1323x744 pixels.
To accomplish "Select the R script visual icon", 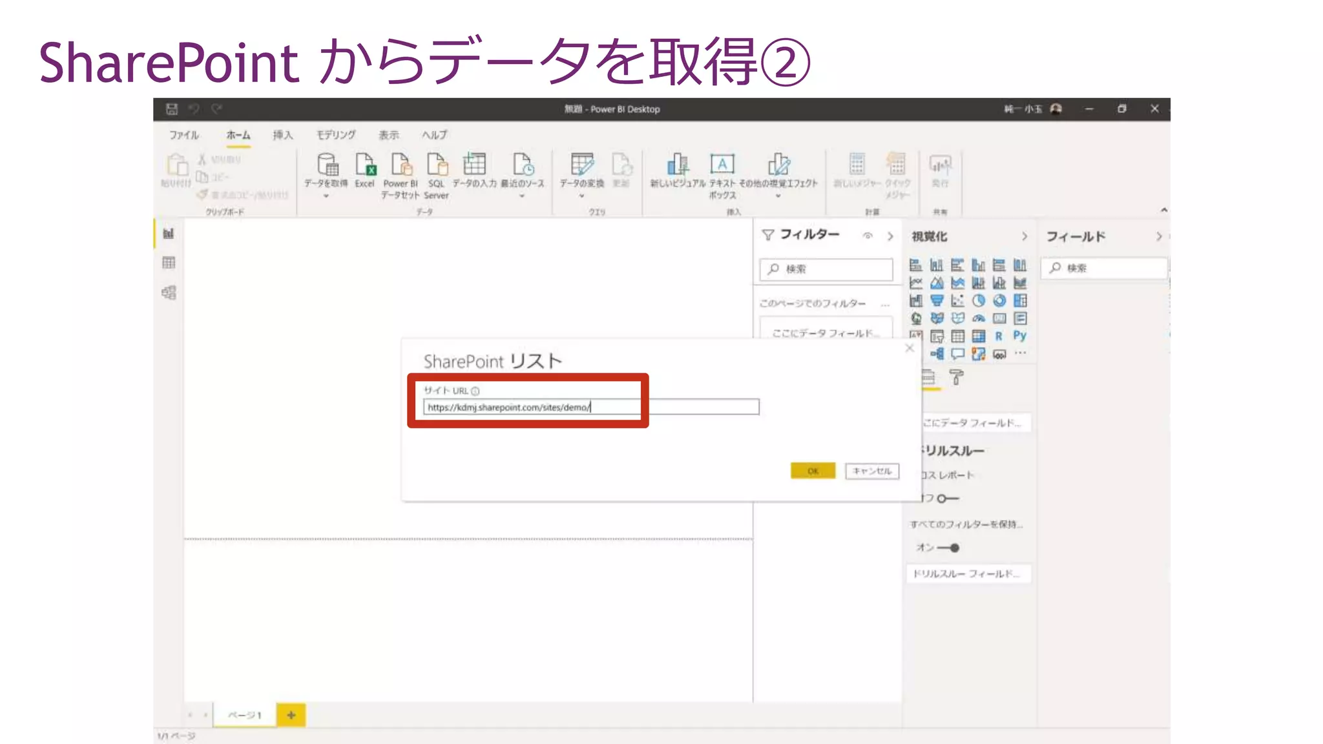I will (x=999, y=336).
